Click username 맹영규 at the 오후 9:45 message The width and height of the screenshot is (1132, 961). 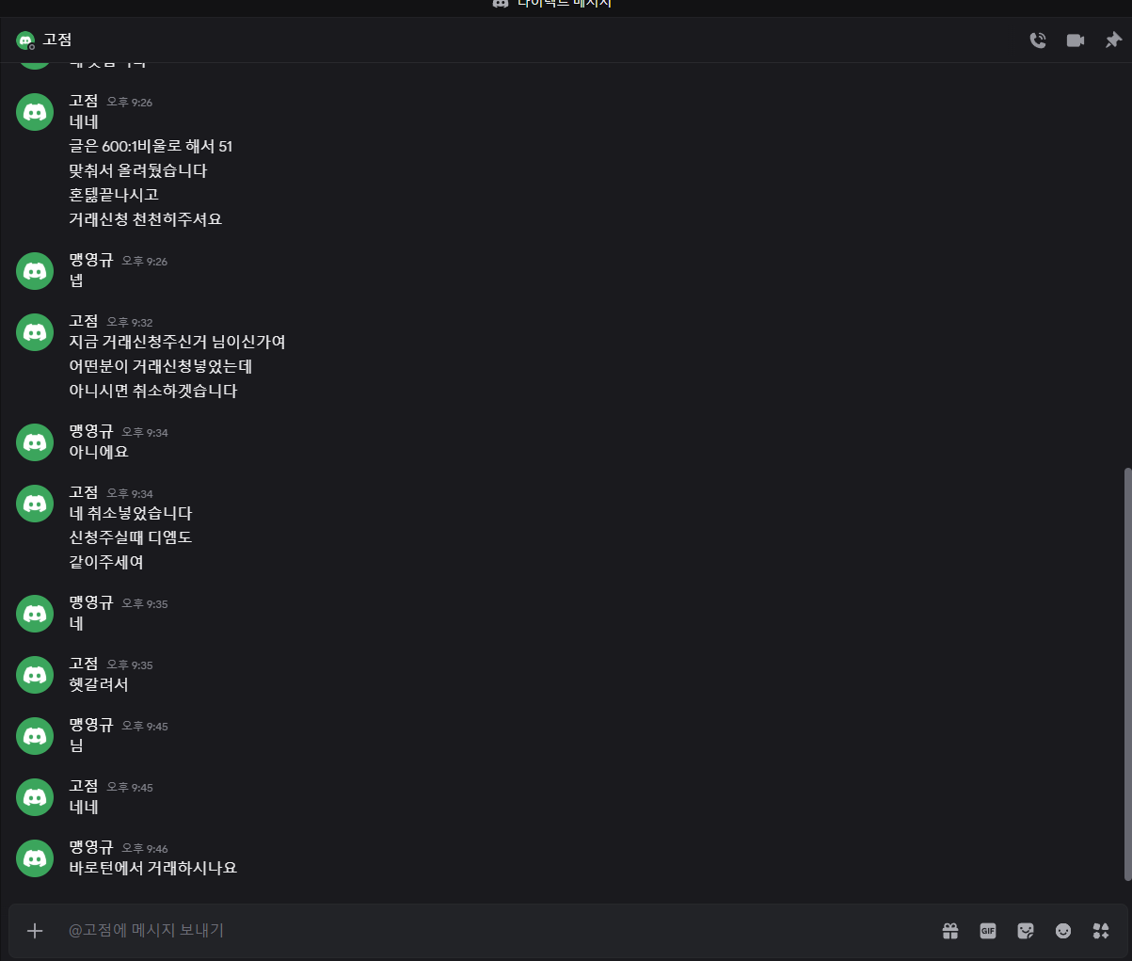tap(91, 725)
